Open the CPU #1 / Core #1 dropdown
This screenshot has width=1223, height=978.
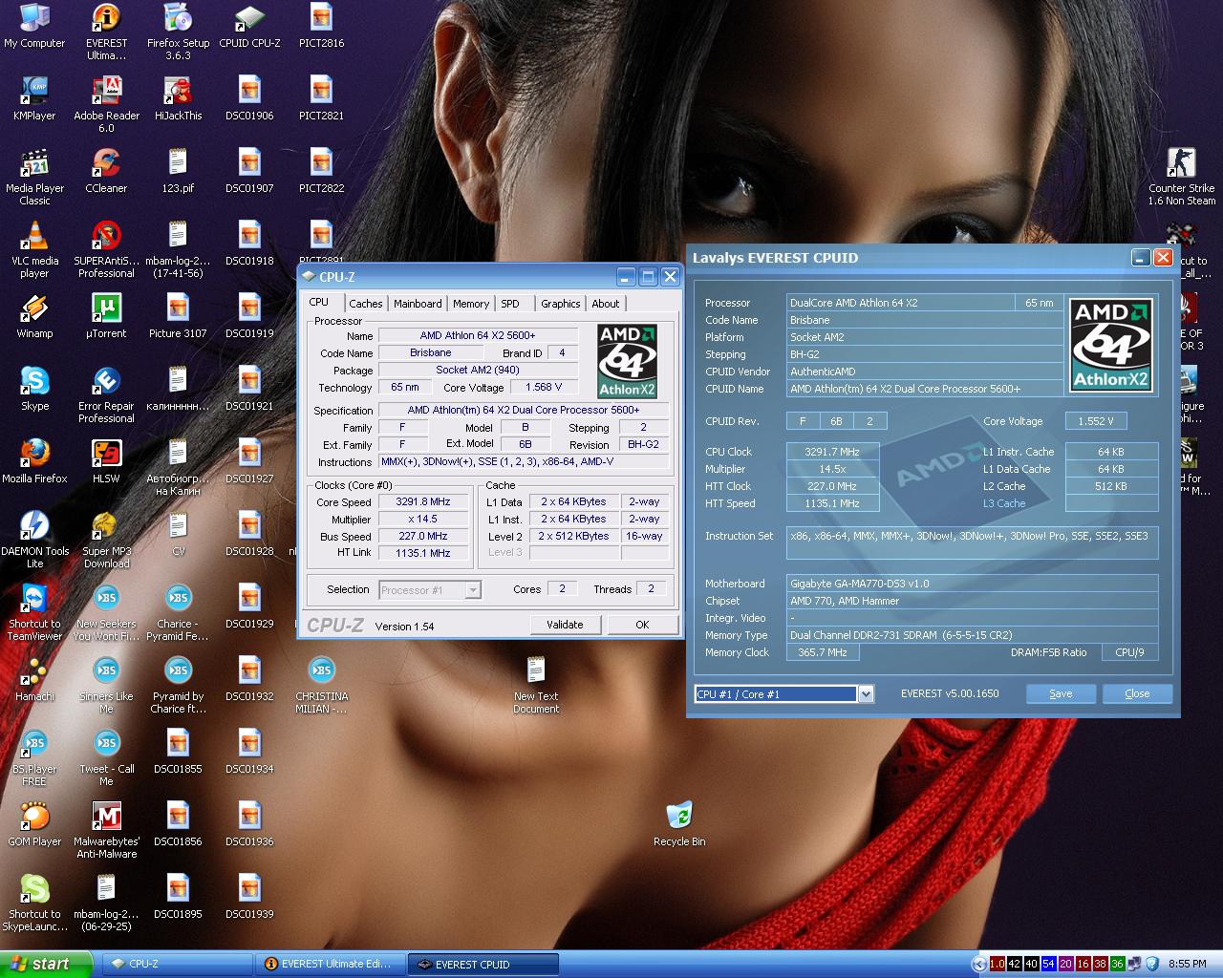pyautogui.click(x=783, y=694)
